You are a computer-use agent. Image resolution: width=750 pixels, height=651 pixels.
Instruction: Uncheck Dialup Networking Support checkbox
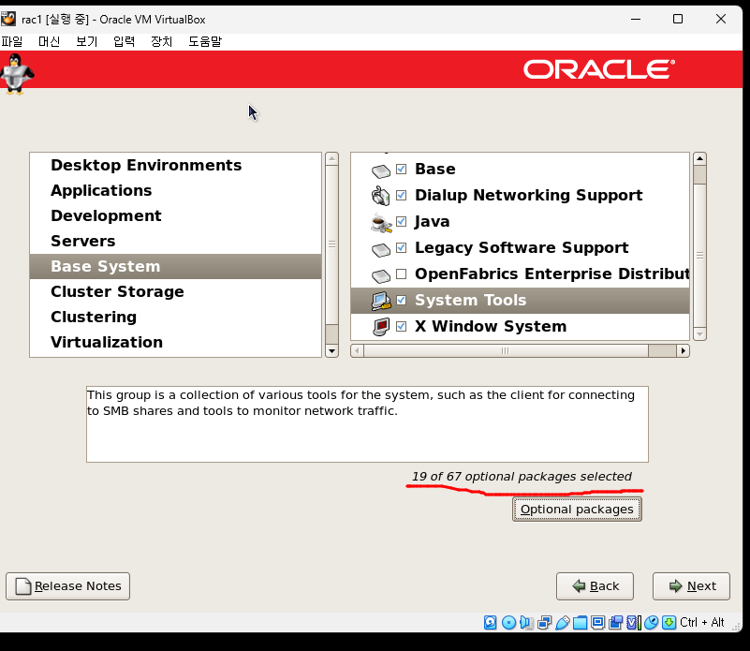click(x=402, y=195)
